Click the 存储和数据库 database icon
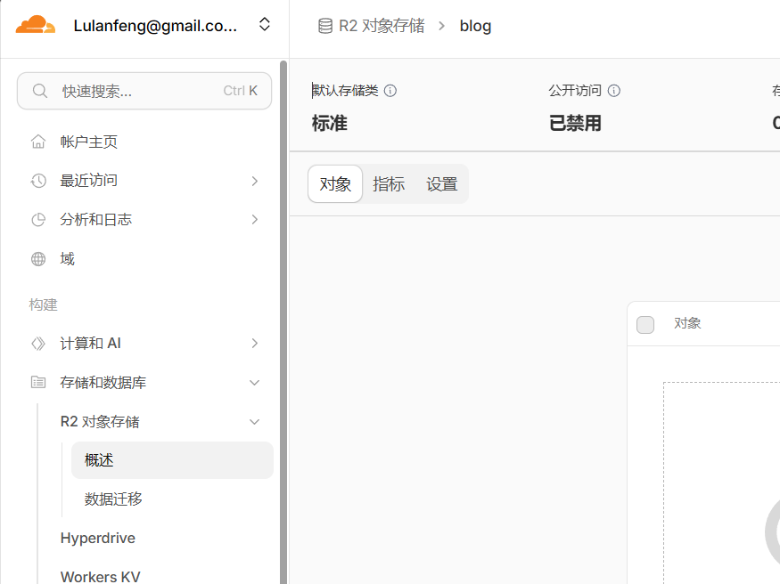Viewport: 780px width, 584px height. [x=38, y=382]
